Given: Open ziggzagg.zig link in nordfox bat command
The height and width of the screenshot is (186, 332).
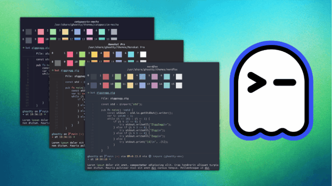Looking at the screenshot, I should [x=107, y=93].
